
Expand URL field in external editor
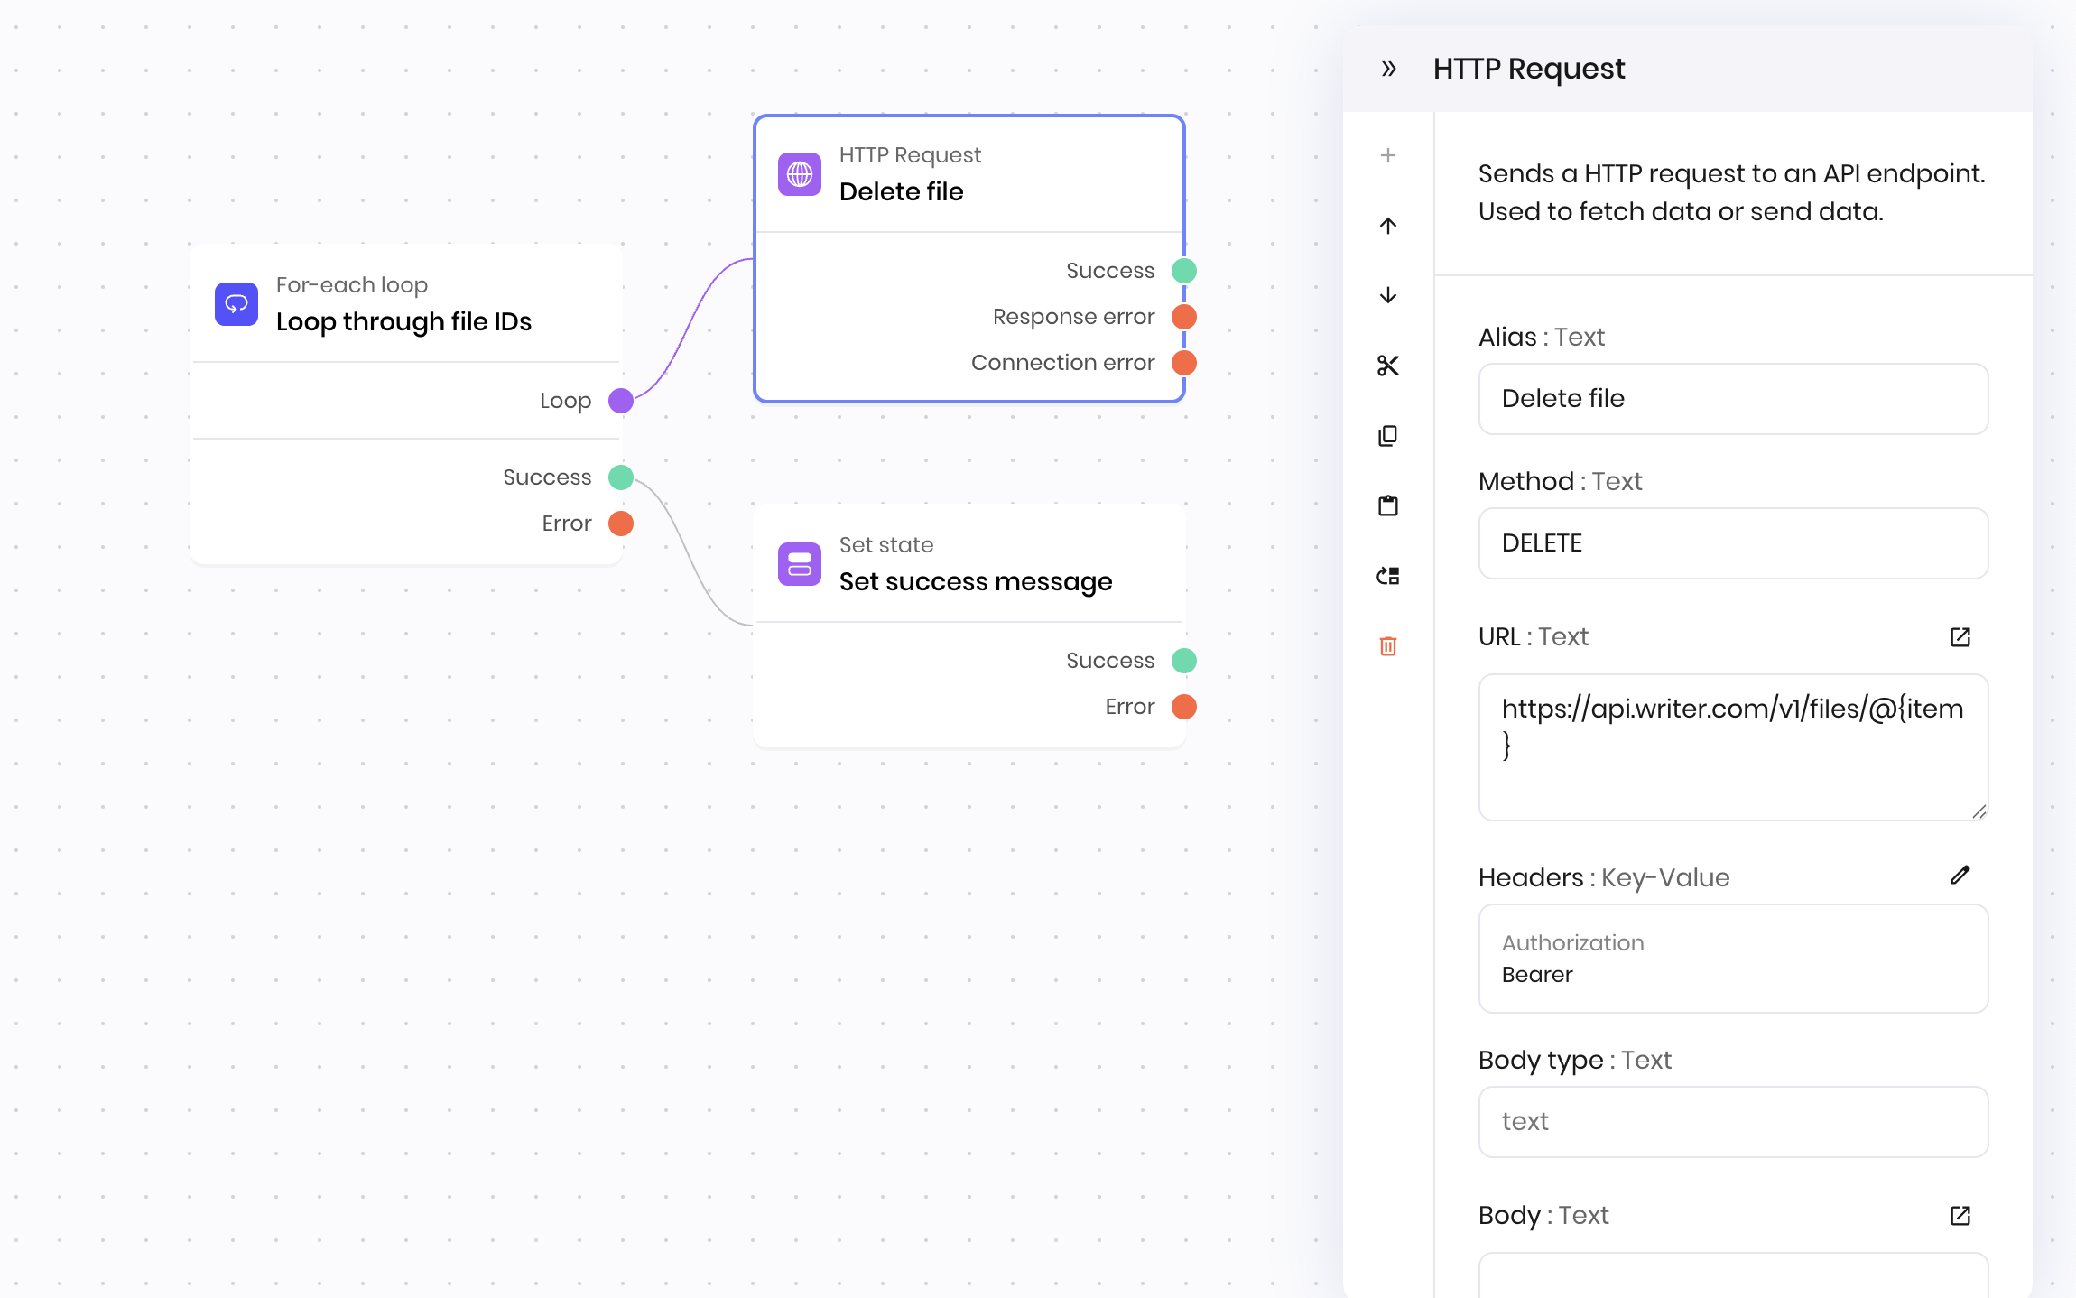click(1960, 637)
